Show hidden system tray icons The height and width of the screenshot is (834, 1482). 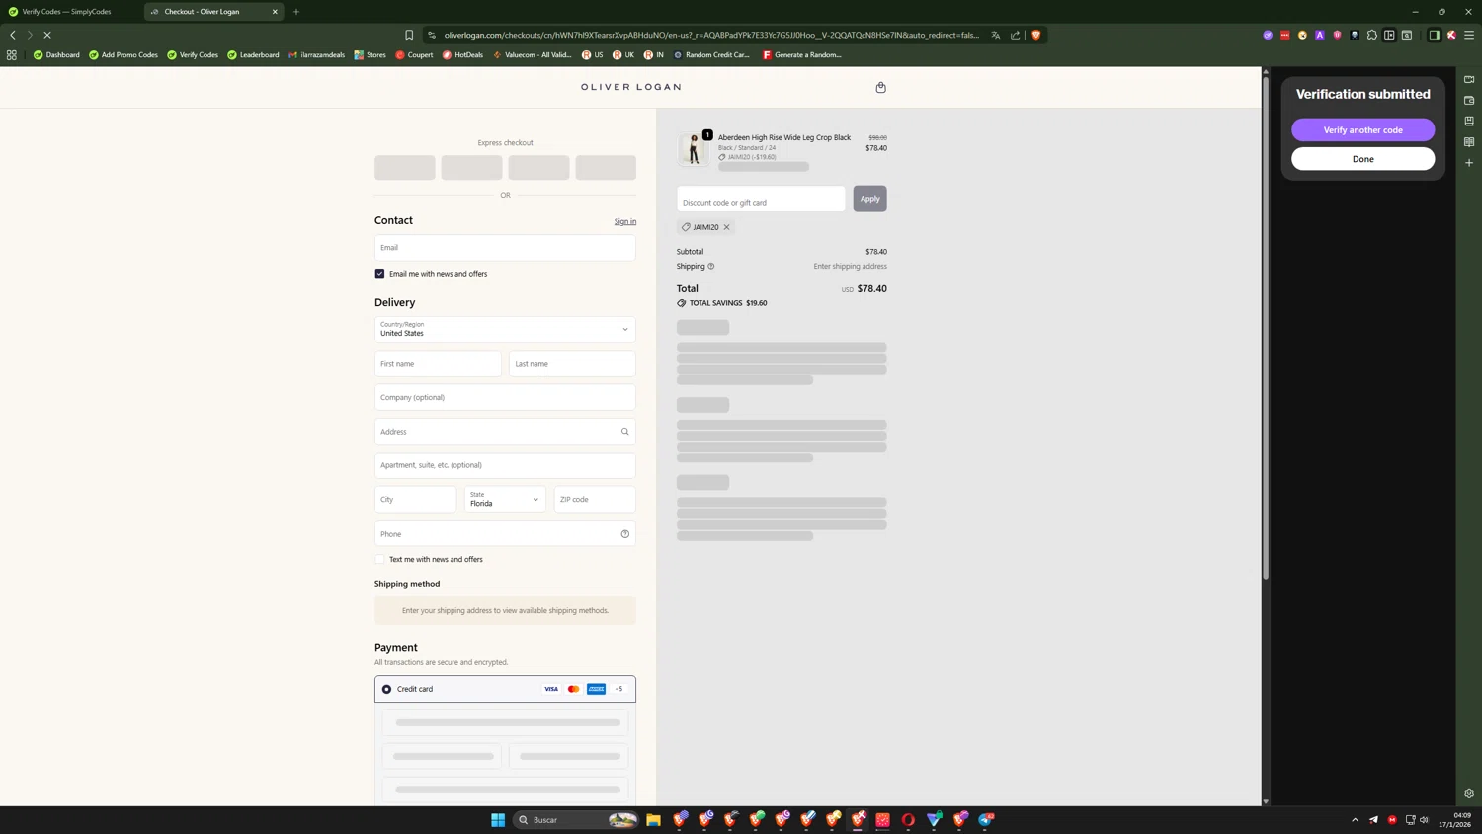[x=1355, y=819]
